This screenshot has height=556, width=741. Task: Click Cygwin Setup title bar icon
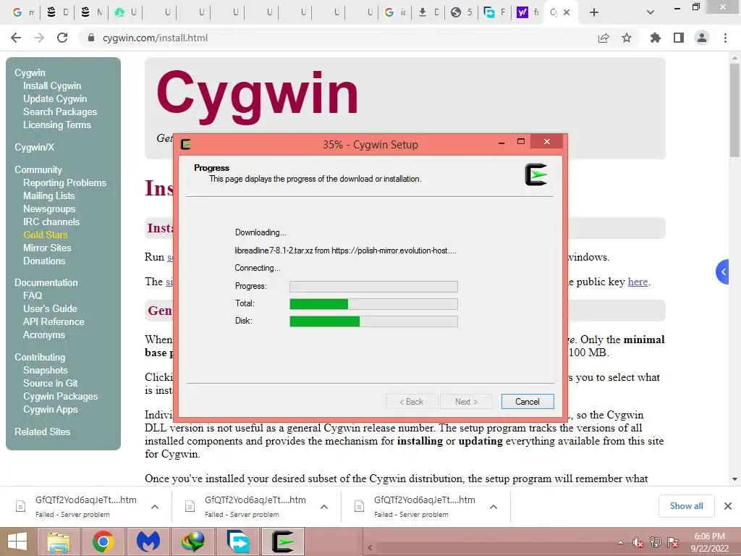(186, 144)
